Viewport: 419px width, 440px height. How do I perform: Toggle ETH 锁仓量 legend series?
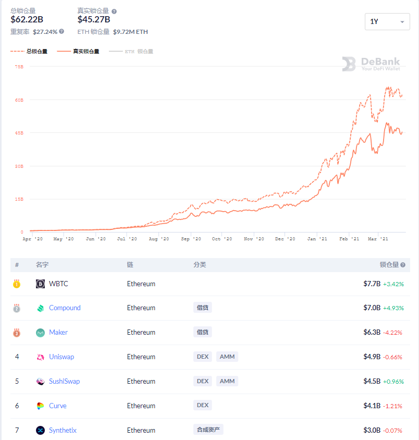[x=131, y=52]
